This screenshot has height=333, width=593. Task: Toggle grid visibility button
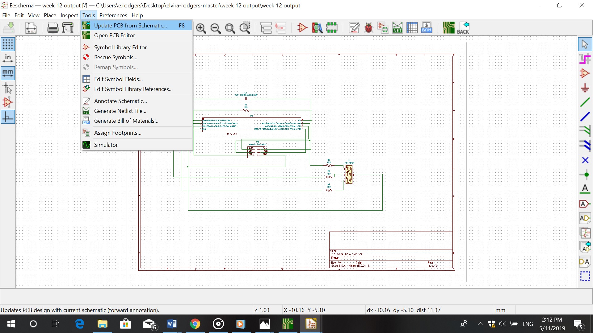[8, 44]
